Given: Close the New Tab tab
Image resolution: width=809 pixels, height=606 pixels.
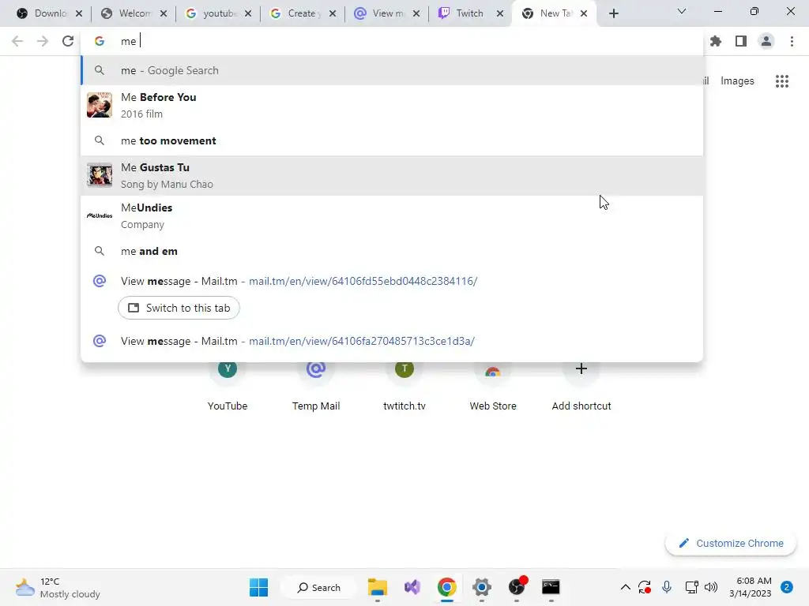Looking at the screenshot, I should (584, 13).
